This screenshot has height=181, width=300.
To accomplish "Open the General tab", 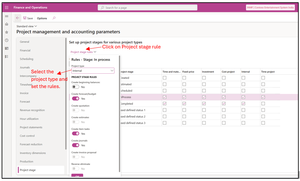I will point(25,42).
